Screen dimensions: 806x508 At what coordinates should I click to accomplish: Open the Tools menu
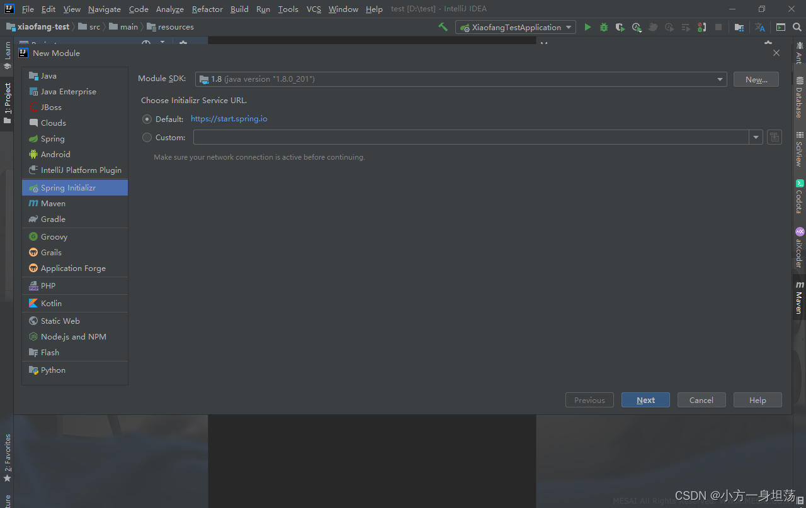288,9
